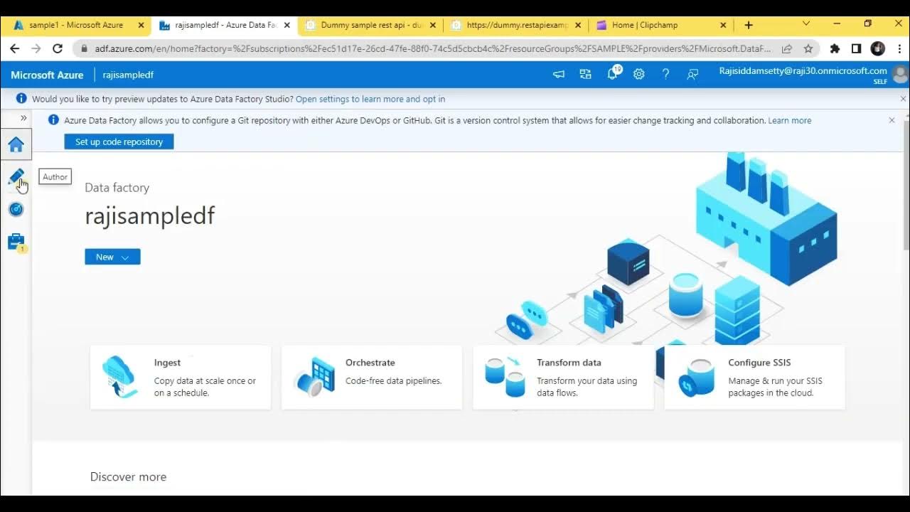Click the user account avatar
This screenshot has width=910, height=512.
pyautogui.click(x=900, y=74)
